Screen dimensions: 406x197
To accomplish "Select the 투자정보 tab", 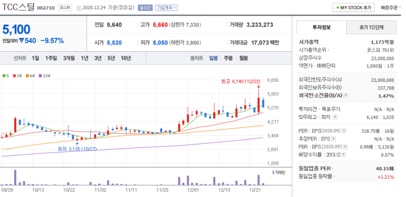I will click(x=321, y=27).
